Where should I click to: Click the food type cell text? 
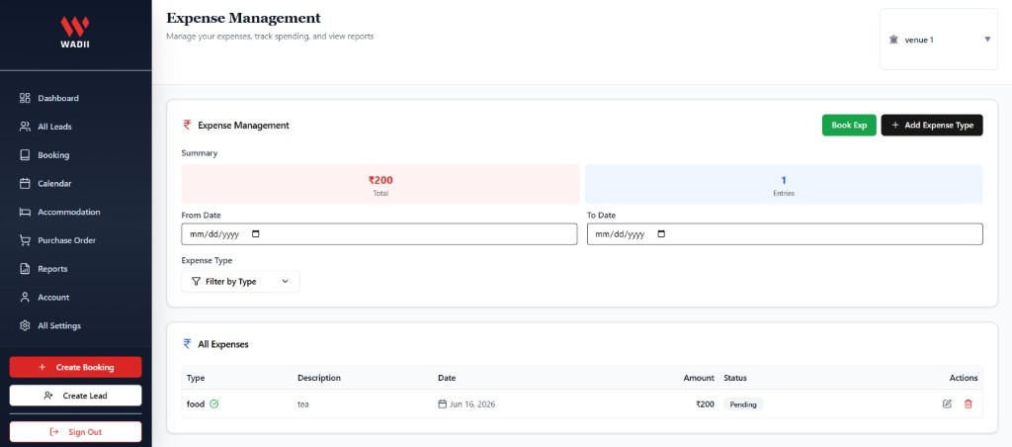click(196, 404)
